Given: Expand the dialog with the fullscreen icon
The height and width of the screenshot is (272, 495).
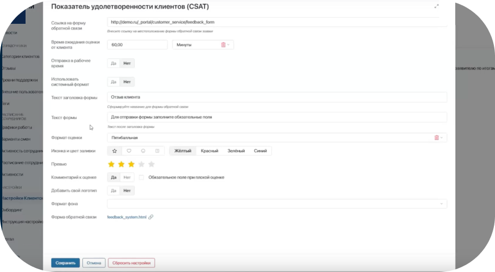Looking at the screenshot, I should pyautogui.click(x=437, y=6).
